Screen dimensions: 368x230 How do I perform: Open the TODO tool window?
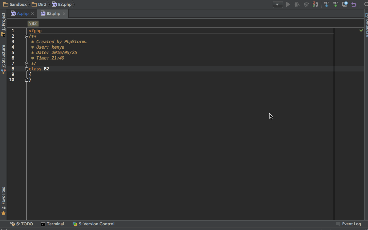click(21, 224)
